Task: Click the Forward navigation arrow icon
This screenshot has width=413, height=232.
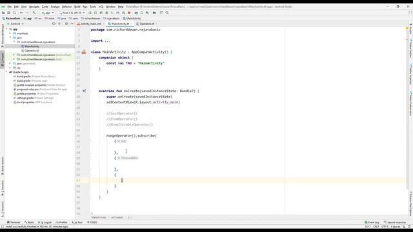Action: (27, 13)
